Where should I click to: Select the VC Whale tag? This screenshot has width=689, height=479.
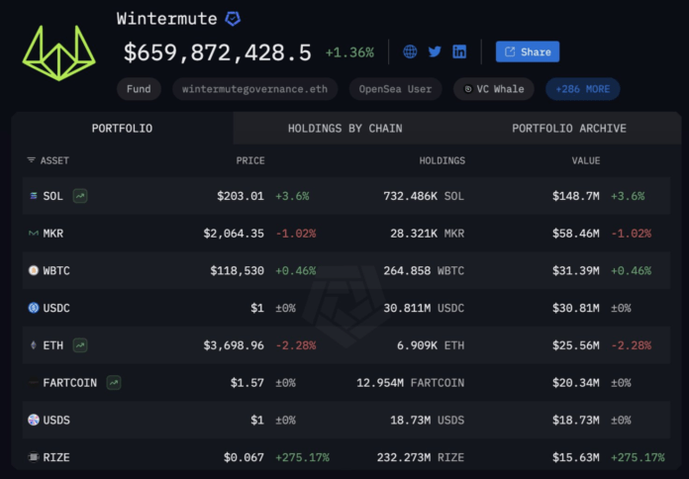pyautogui.click(x=494, y=89)
